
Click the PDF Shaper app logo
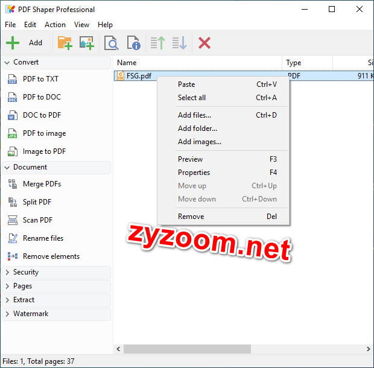10,9
